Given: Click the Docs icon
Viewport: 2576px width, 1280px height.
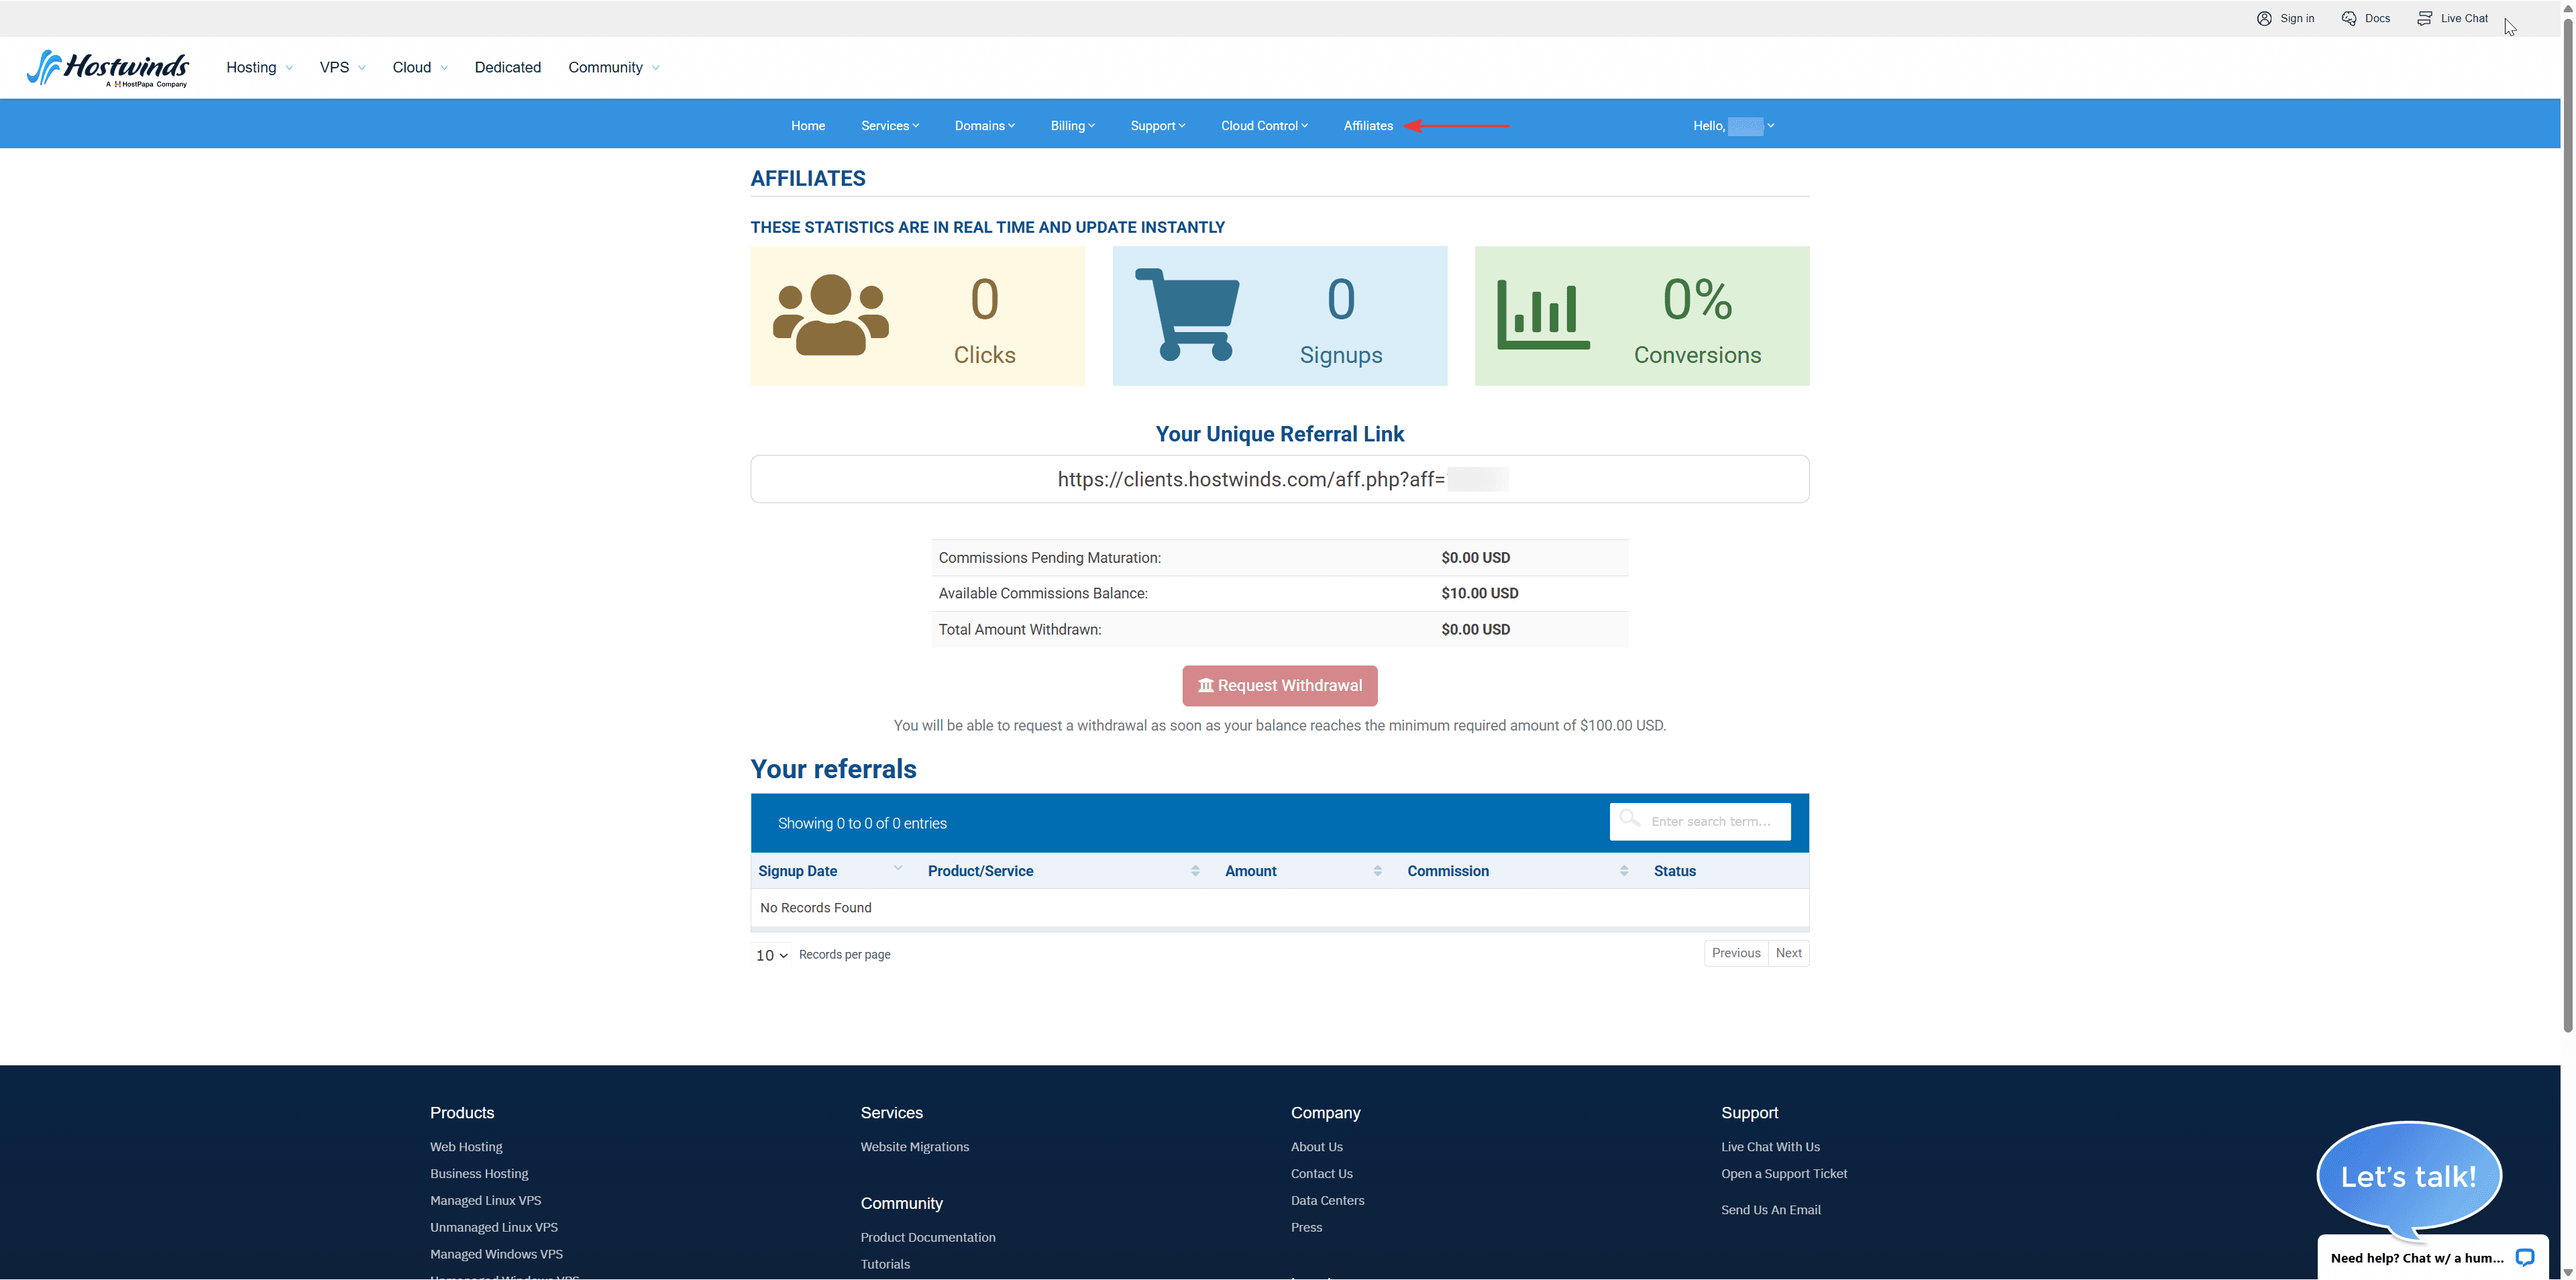Looking at the screenshot, I should pos(2349,18).
